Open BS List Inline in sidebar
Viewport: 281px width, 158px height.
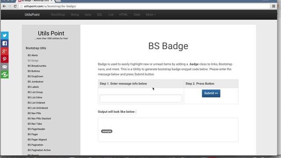pos(35,97)
